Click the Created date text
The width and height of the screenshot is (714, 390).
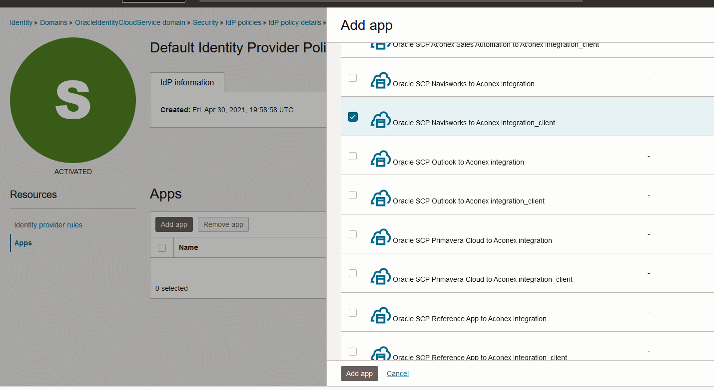click(x=227, y=110)
